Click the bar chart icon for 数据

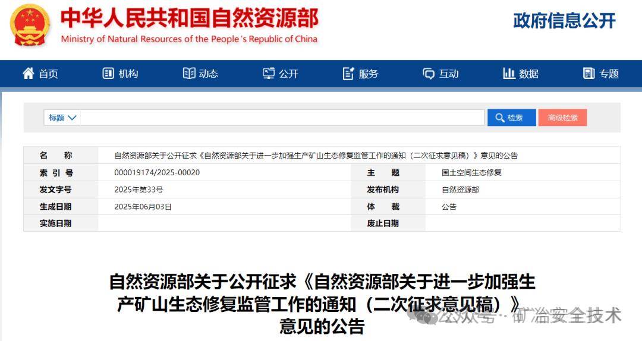tap(509, 73)
